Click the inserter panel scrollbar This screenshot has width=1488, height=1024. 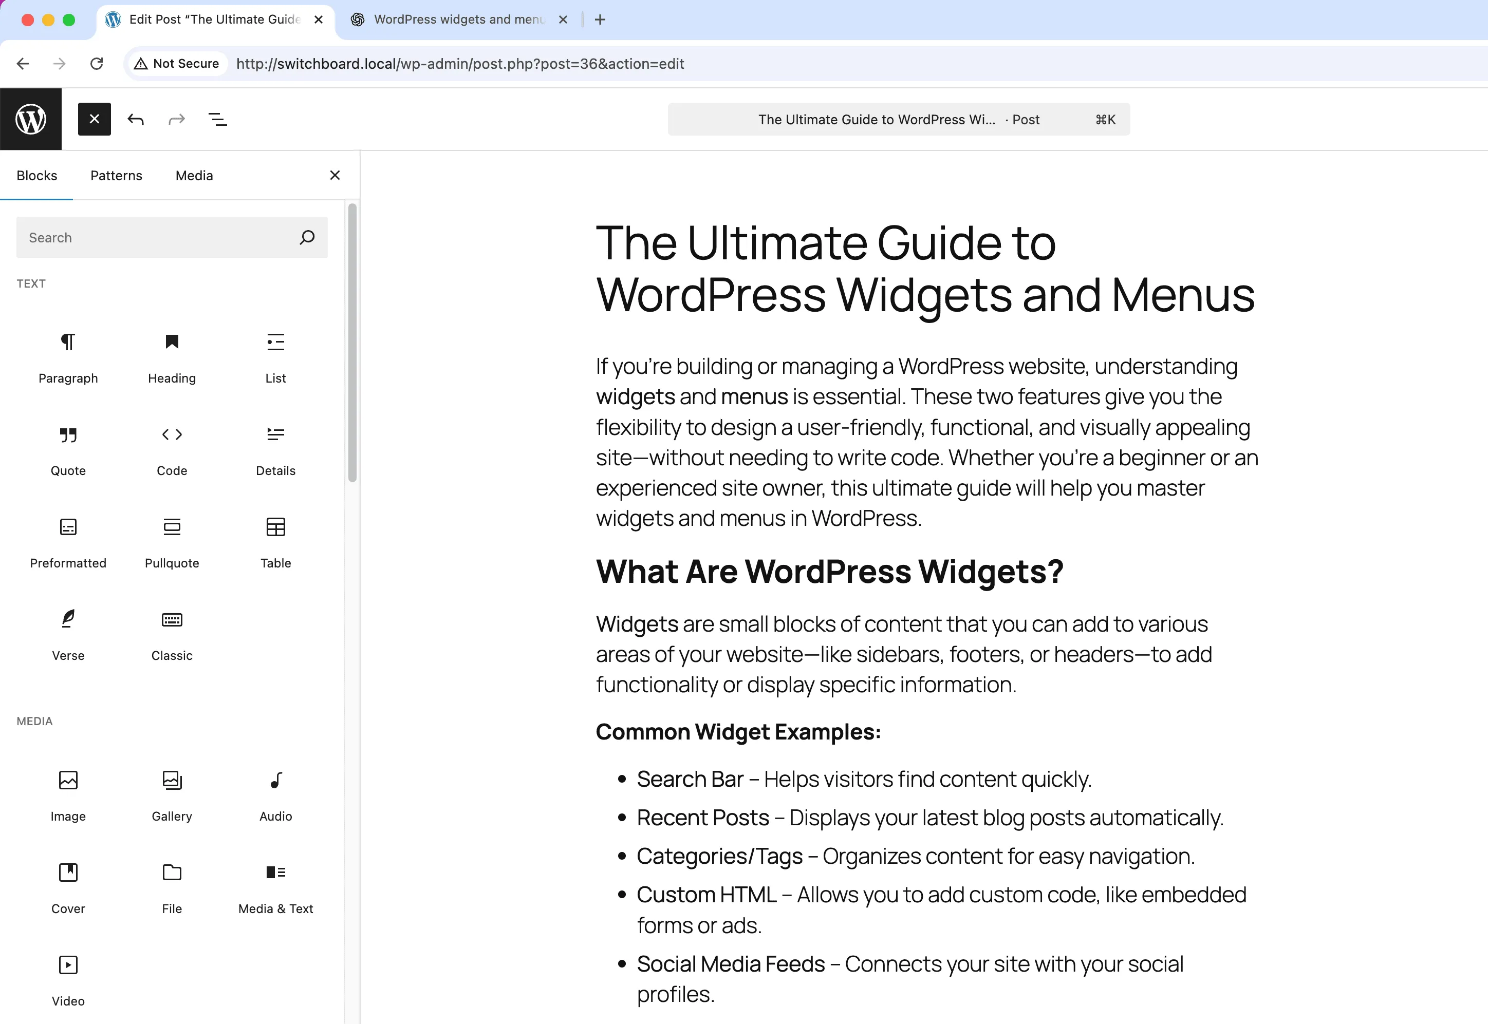352,343
